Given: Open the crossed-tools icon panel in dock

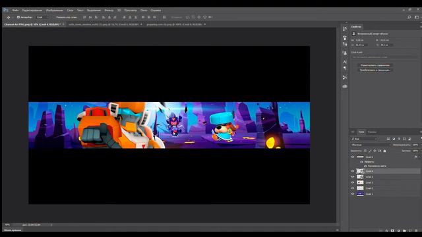Looking at the screenshot, I should pos(345,78).
